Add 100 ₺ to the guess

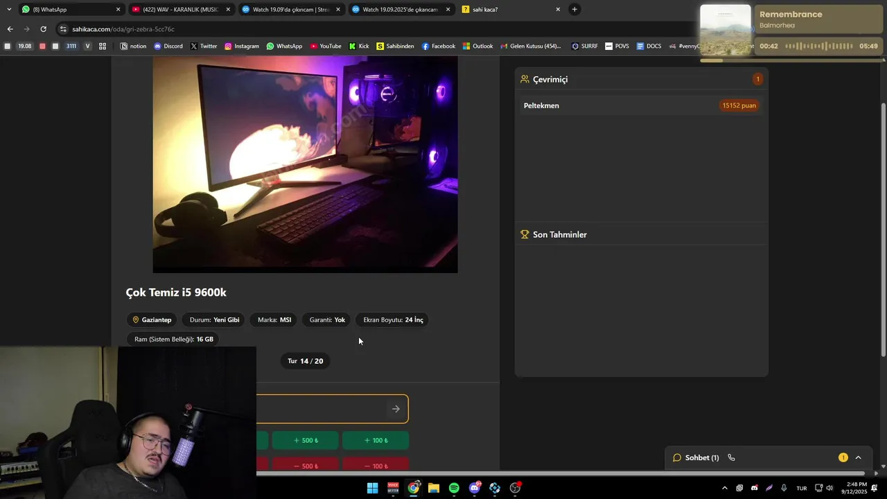pos(376,440)
